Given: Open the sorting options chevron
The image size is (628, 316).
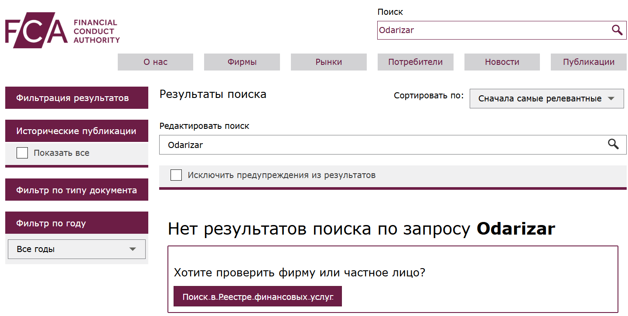Looking at the screenshot, I should [x=611, y=98].
